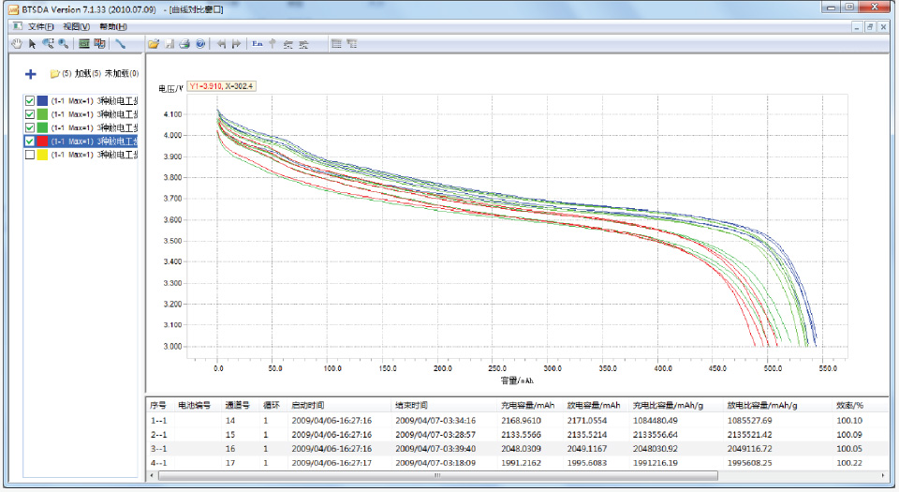
Task: Activate the zoom-to-region magnifier tool
Action: click(48, 44)
